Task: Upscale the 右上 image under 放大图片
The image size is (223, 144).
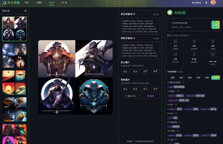Action: point(135,71)
